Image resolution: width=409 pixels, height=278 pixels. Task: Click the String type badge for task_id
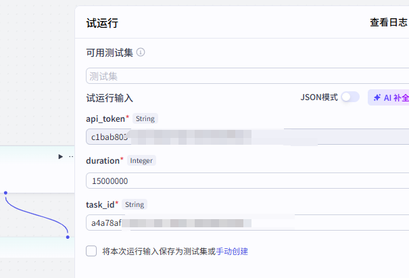pos(135,204)
